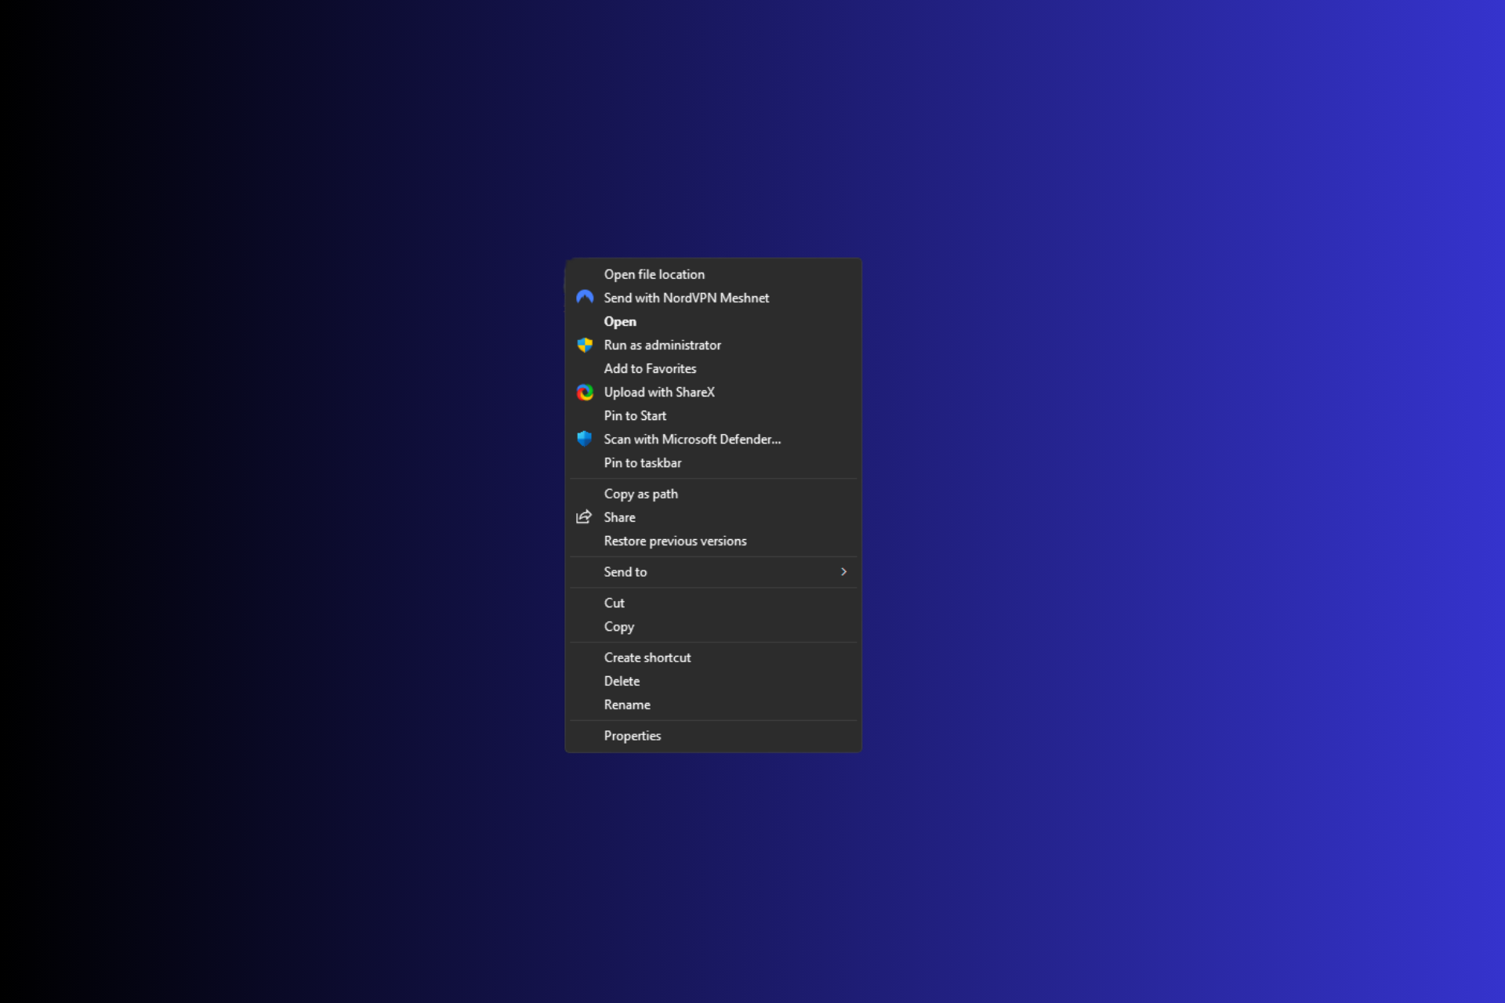
Task: Click the UAC shield beside Run as administrator
Action: [x=585, y=345]
